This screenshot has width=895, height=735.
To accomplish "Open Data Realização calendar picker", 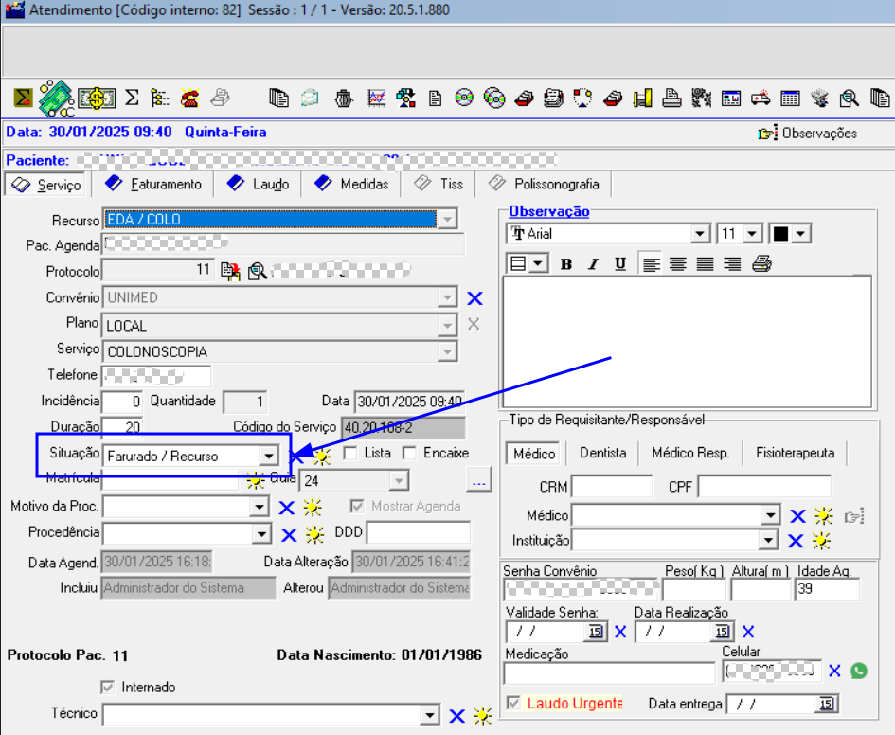I will pyautogui.click(x=722, y=632).
